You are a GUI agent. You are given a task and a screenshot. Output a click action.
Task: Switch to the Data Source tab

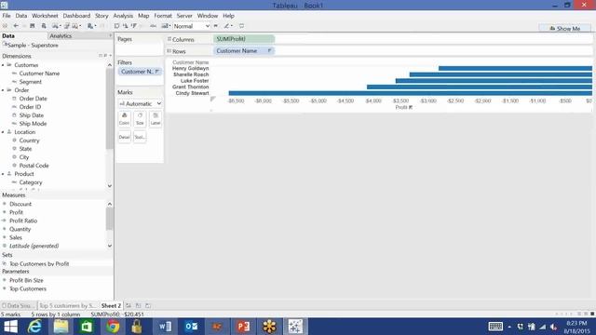19,305
